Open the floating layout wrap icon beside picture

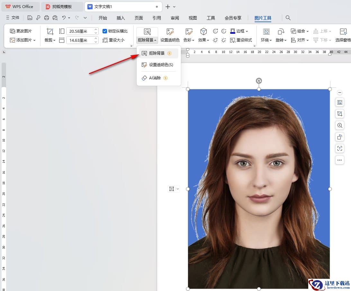pos(339,102)
